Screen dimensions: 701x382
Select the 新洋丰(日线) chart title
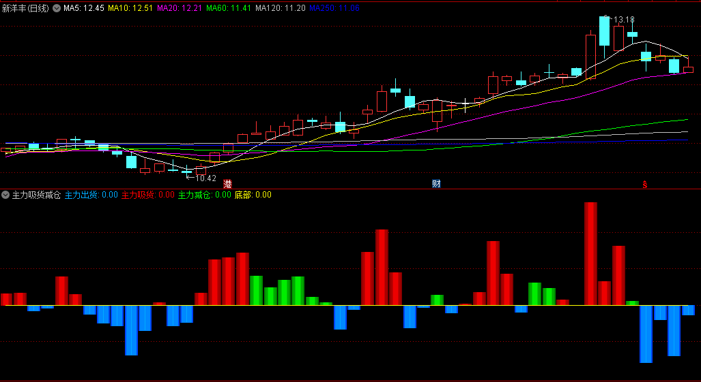[25, 8]
